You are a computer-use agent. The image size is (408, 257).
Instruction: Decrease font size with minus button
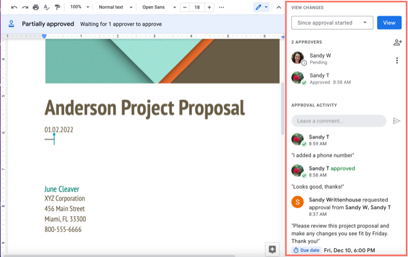[185, 8]
